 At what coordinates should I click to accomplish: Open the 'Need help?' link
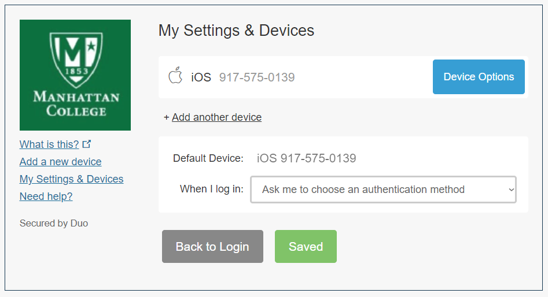click(x=46, y=196)
